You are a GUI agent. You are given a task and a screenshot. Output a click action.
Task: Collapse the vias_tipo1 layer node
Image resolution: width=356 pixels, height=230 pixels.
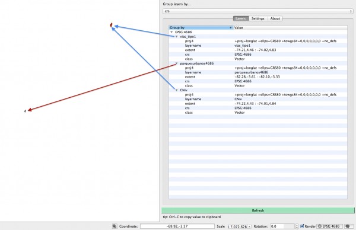tap(176, 37)
